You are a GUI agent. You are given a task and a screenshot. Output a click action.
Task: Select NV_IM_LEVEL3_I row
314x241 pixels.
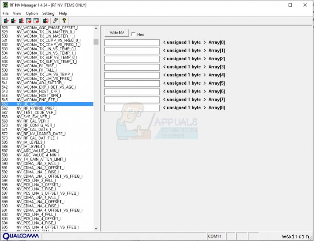click(x=47, y=142)
